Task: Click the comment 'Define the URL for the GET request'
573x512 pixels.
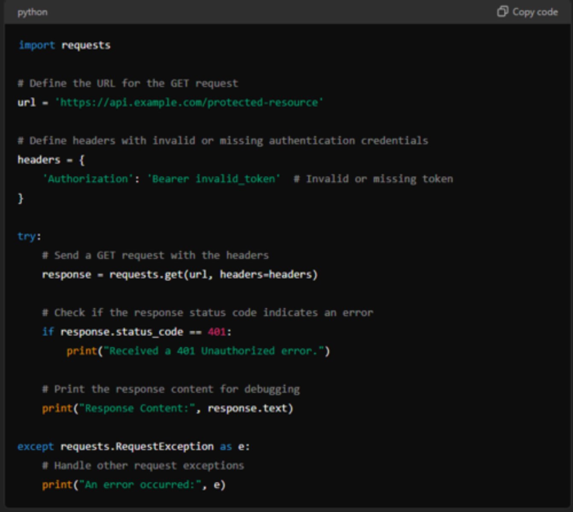Action: click(x=128, y=83)
